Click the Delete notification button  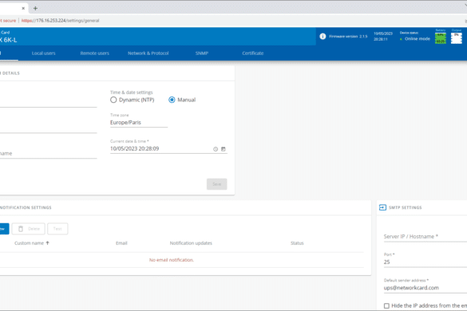tap(29, 229)
